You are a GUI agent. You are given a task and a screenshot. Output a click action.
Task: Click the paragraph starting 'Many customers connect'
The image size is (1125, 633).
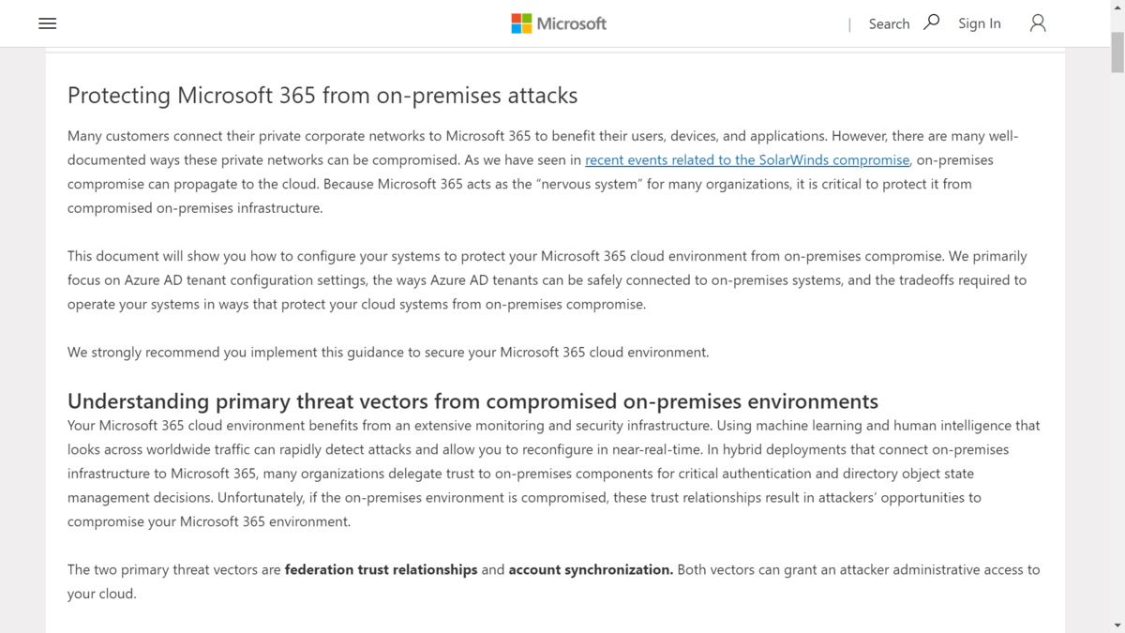[543, 172]
